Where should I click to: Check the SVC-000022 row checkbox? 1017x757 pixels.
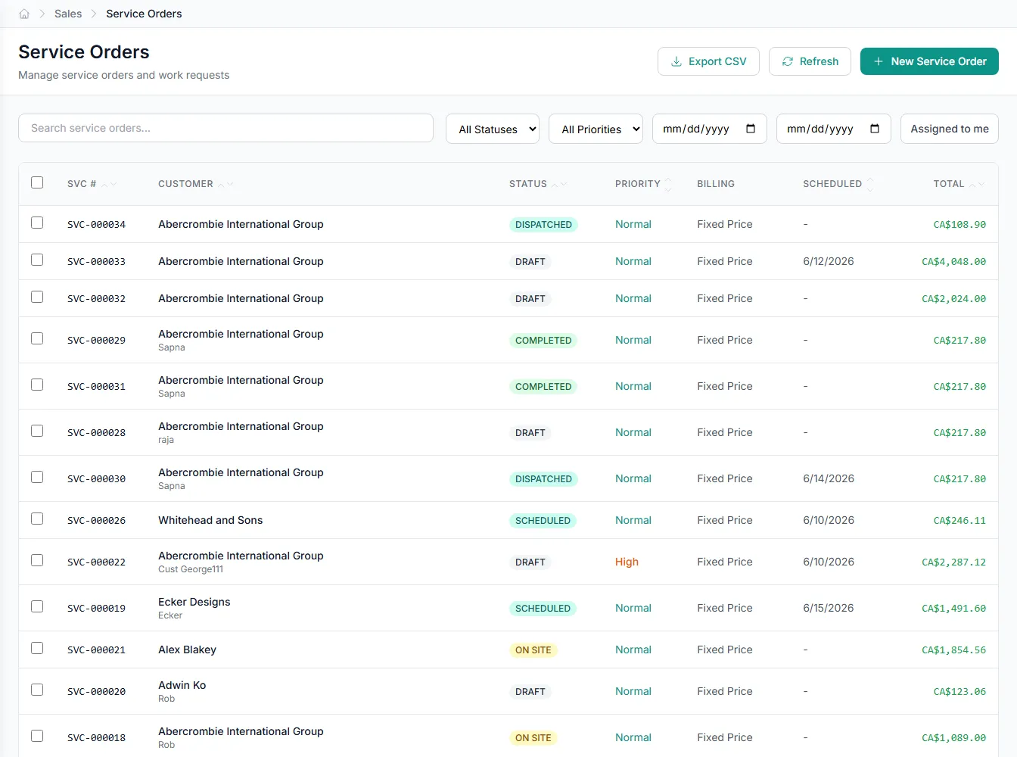37,560
